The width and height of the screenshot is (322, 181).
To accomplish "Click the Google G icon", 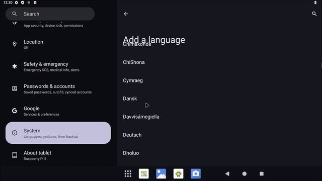I will coord(15,111).
